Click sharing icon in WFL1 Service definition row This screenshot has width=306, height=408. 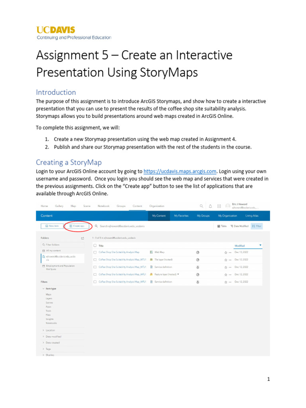pyautogui.click(x=198, y=282)
